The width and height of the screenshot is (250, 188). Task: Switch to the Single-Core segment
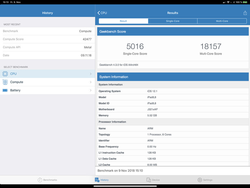[172, 21]
